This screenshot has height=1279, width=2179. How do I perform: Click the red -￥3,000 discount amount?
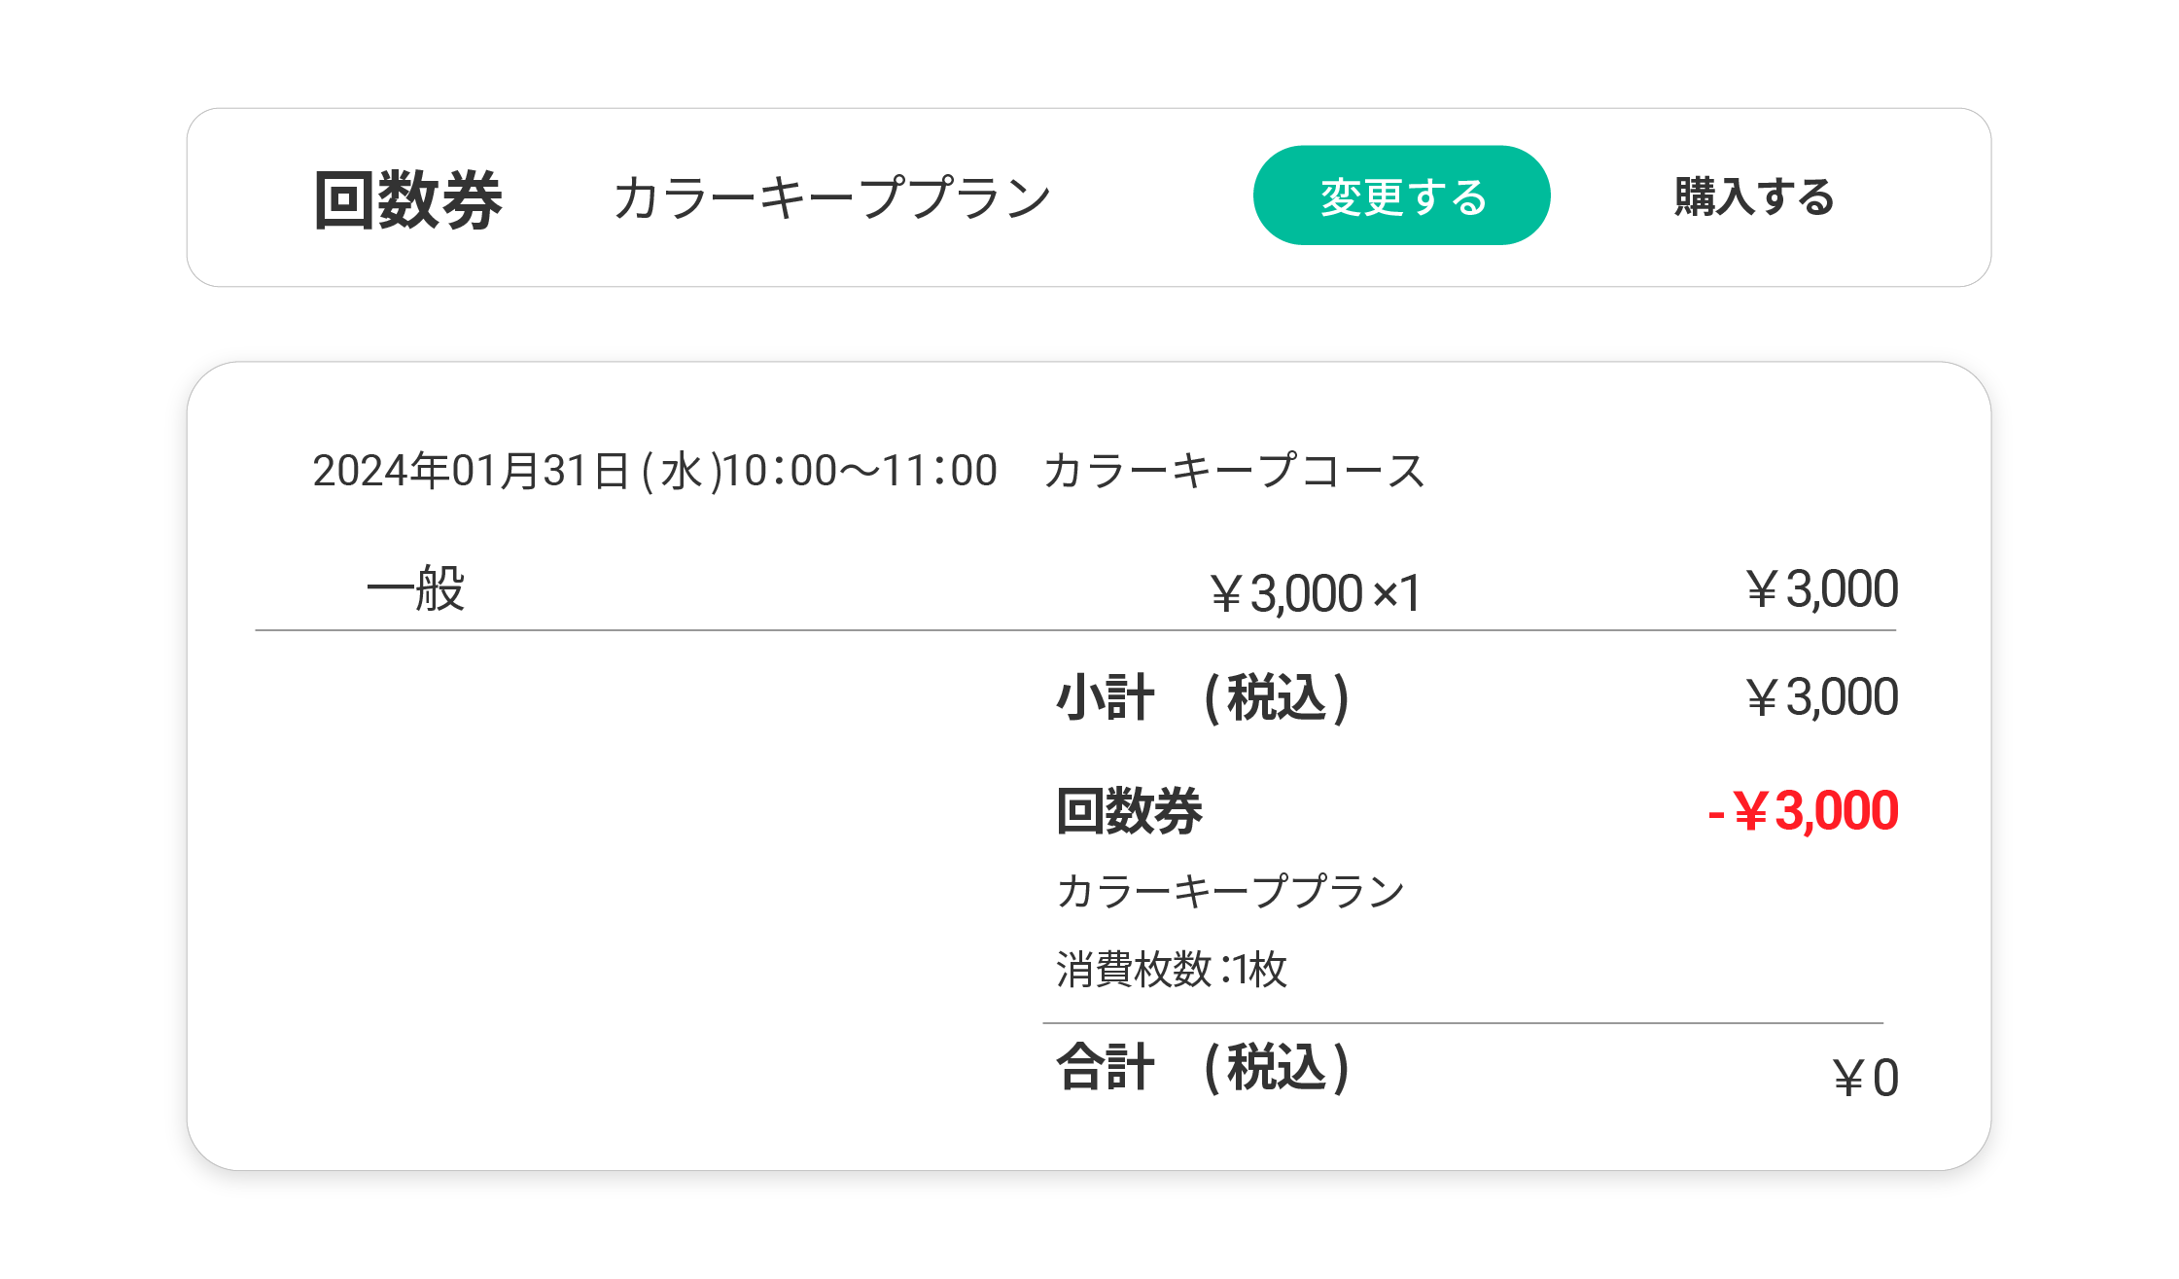coord(1802,810)
